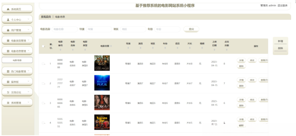
Task: Click the icon beside 留言板
Action: (x=8, y=82)
